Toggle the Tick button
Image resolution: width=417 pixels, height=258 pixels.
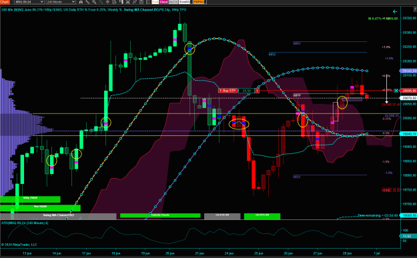(155, 2)
